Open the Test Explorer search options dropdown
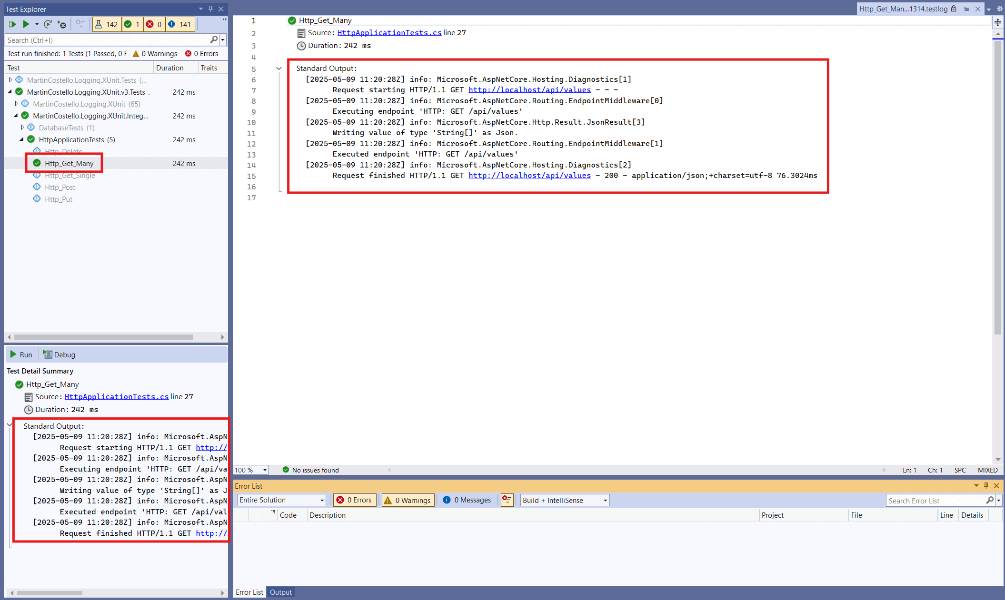 222,40
